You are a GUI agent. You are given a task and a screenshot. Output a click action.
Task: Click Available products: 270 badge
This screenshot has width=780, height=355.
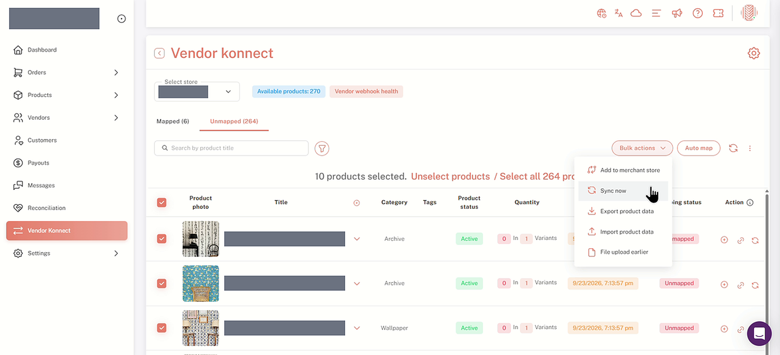click(289, 91)
